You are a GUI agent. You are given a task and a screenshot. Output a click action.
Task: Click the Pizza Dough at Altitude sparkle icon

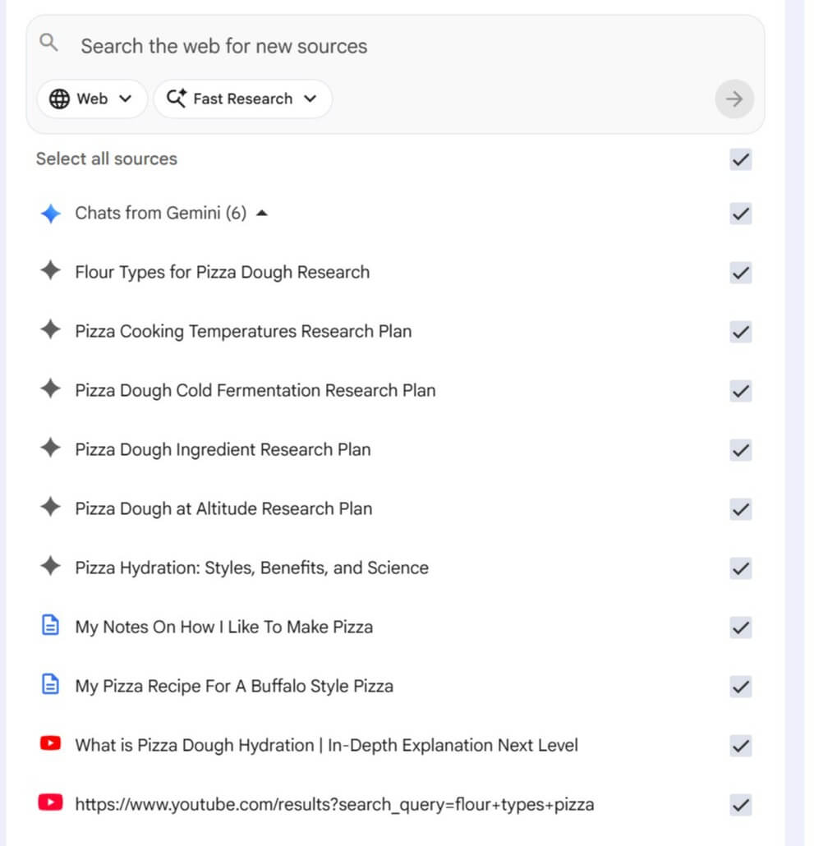(51, 508)
